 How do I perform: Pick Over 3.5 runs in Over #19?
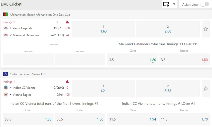pyautogui.click(x=133, y=60)
